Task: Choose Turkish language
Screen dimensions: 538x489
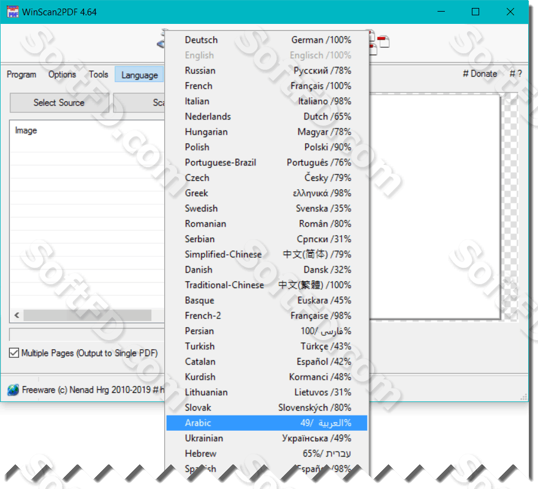Action: click(267, 346)
